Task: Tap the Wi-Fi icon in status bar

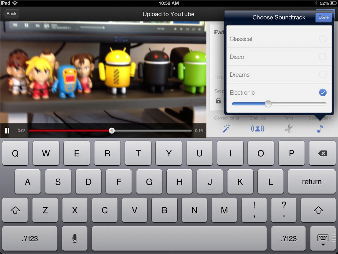Action: (15, 3)
